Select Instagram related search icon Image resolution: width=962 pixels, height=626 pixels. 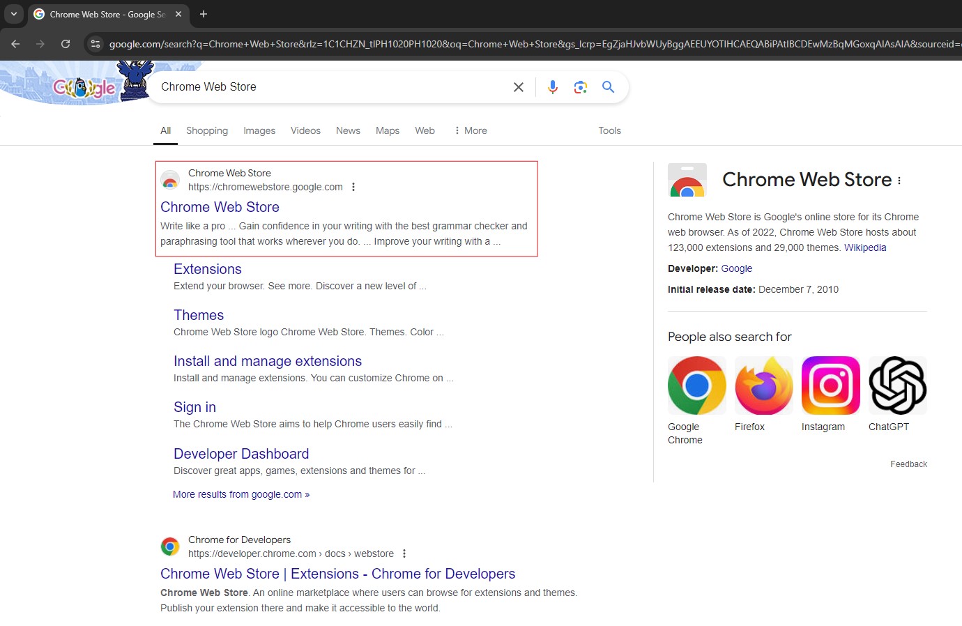pyautogui.click(x=831, y=385)
